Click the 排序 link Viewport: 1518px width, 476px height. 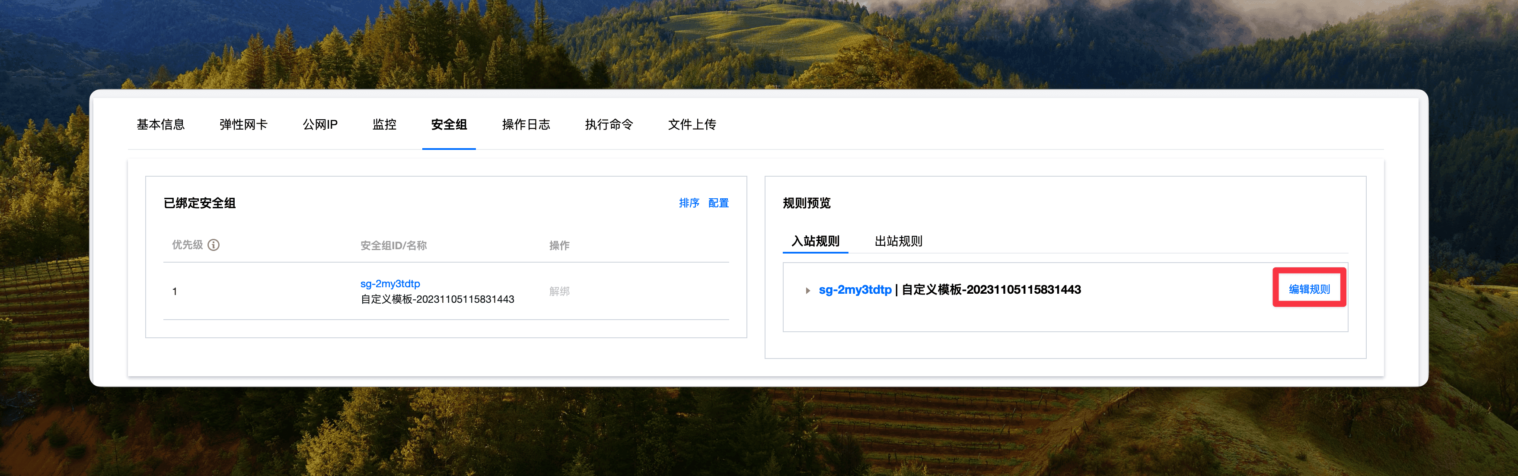coord(689,203)
